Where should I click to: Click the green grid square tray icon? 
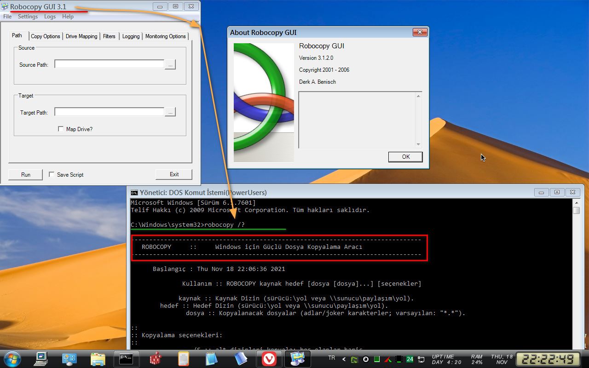click(376, 359)
